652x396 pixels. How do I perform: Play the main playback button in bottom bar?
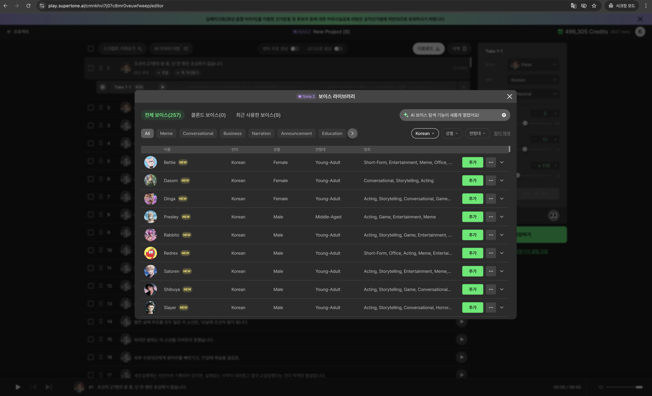[18, 387]
